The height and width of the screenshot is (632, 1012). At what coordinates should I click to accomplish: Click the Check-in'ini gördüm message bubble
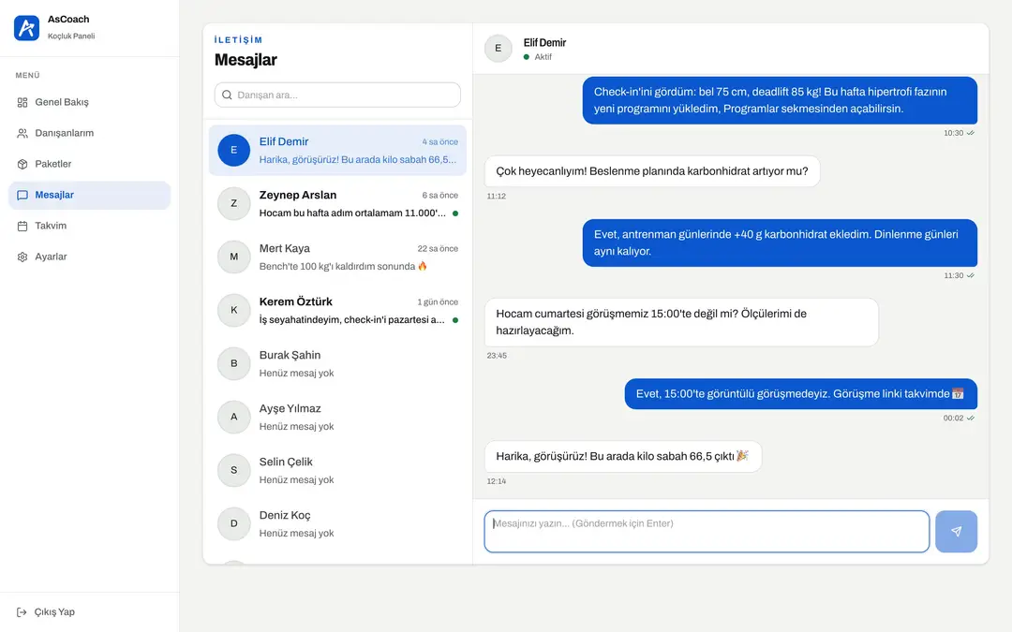780,100
